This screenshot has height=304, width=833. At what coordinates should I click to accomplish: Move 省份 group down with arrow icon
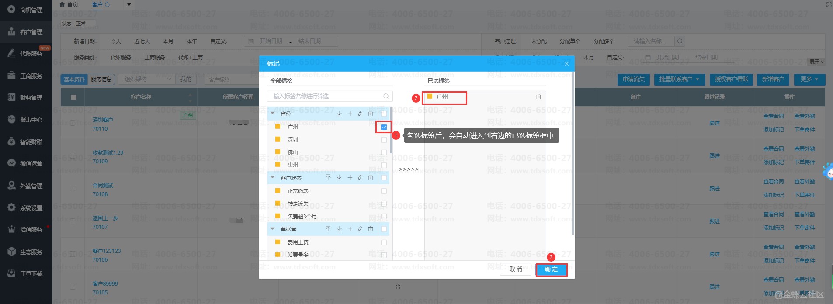pyautogui.click(x=339, y=114)
